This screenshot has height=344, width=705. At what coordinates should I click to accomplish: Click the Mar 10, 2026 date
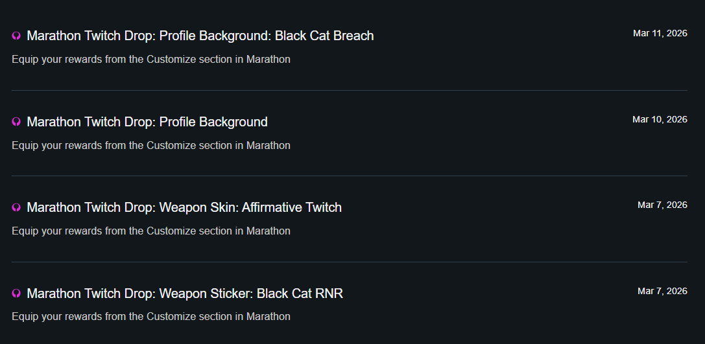660,119
